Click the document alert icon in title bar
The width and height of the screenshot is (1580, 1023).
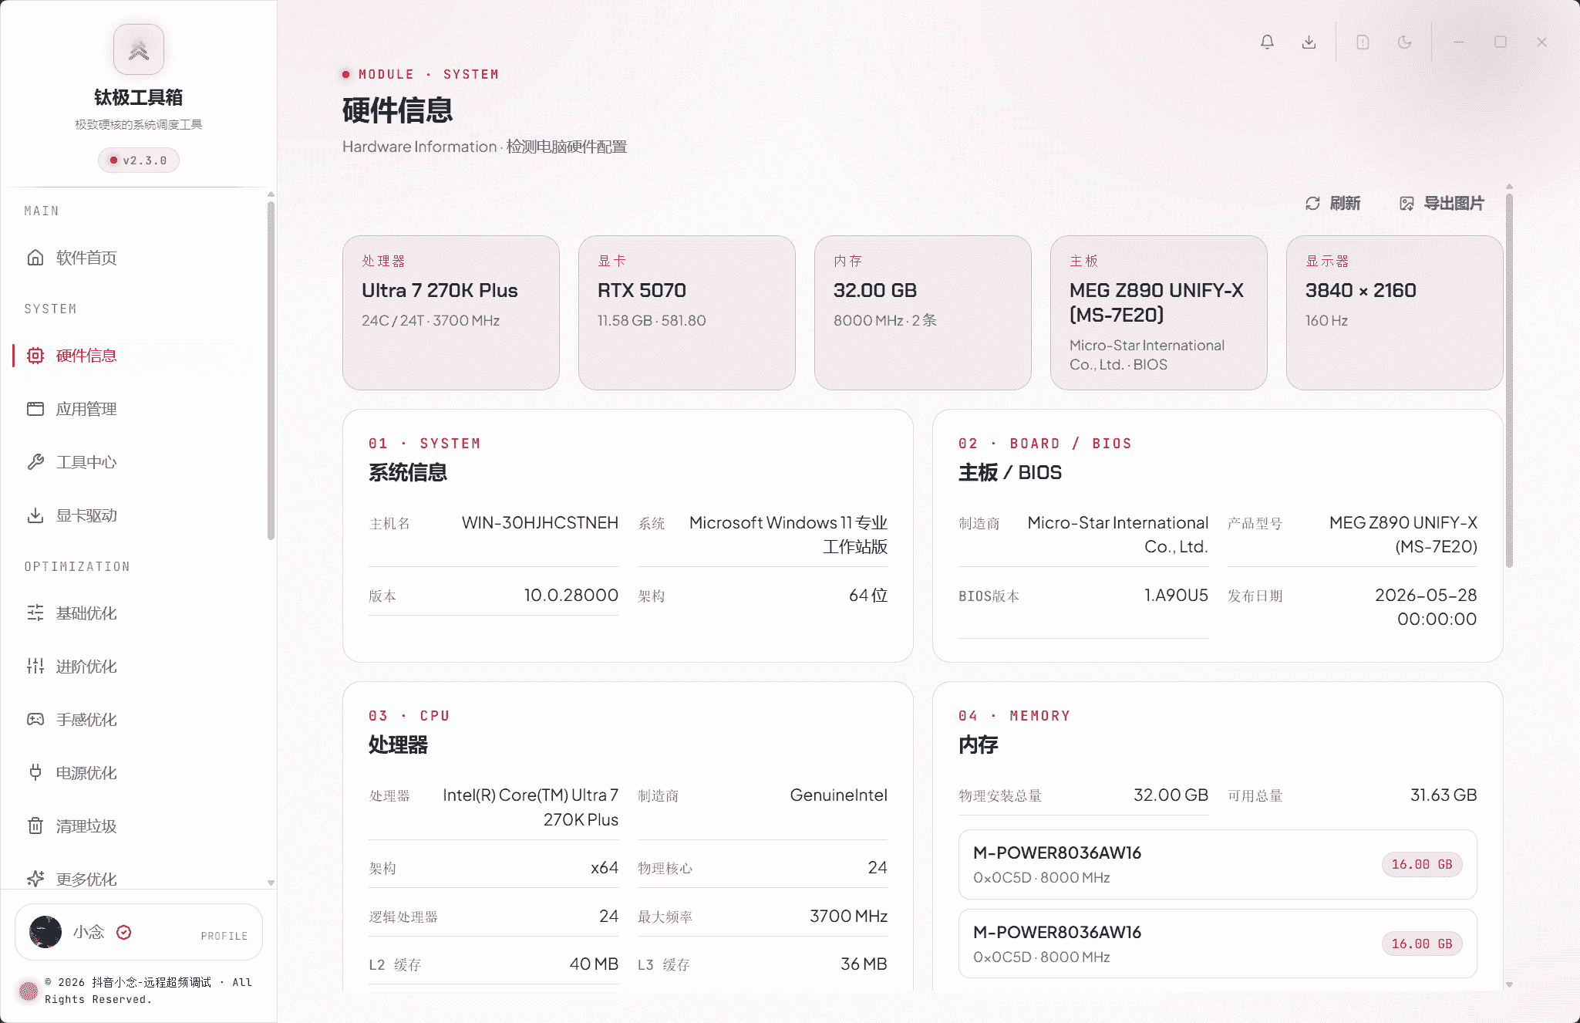[x=1363, y=42]
